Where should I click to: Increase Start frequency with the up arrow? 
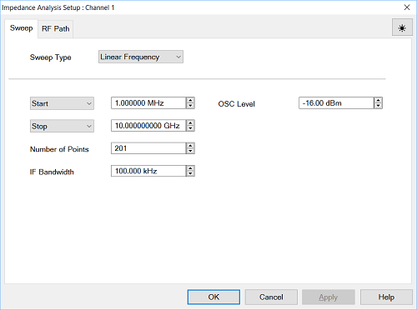pos(190,100)
